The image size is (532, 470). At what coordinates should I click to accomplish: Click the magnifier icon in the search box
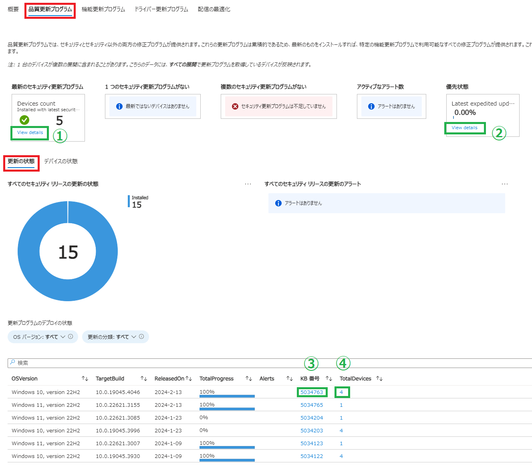pyautogui.click(x=12, y=362)
